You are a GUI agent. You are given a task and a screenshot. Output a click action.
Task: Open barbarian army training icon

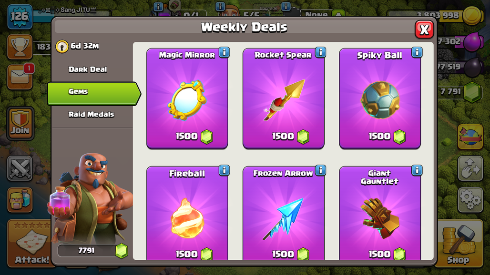(x=20, y=200)
